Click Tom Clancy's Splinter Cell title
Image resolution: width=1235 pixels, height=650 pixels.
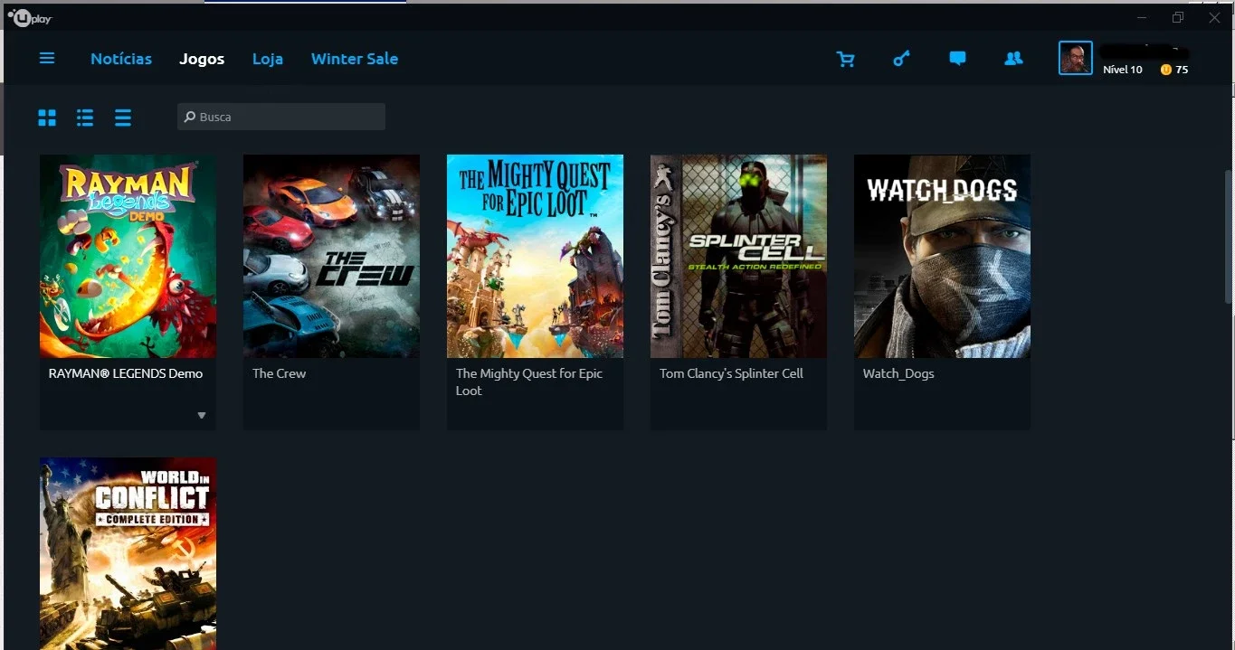click(x=731, y=373)
